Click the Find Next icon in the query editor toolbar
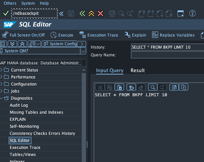Viewport: 204px width, 162px height. (162, 87)
